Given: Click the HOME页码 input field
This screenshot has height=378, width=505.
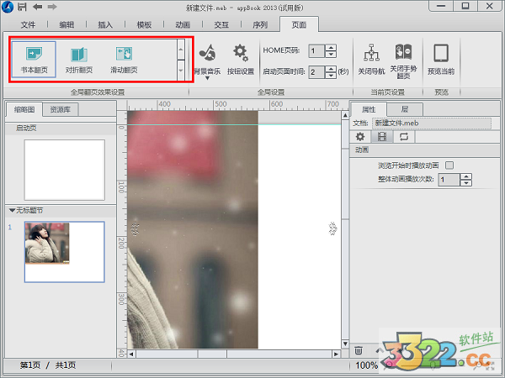Looking at the screenshot, I should (x=316, y=50).
